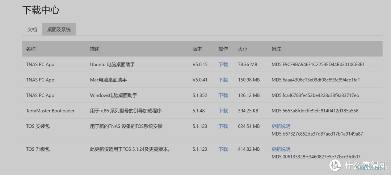The image size is (391, 175).
Task: Download the TOS 安装包
Action: pyautogui.click(x=223, y=126)
